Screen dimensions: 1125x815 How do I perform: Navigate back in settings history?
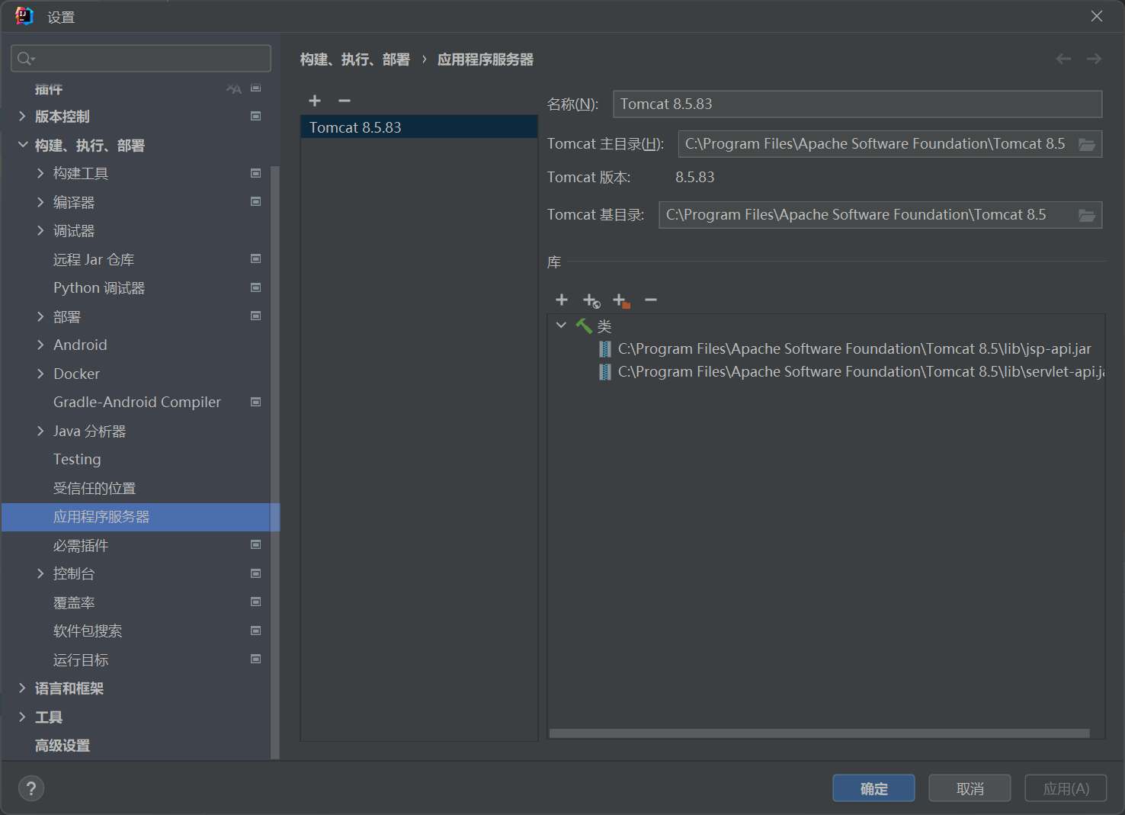pos(1063,59)
